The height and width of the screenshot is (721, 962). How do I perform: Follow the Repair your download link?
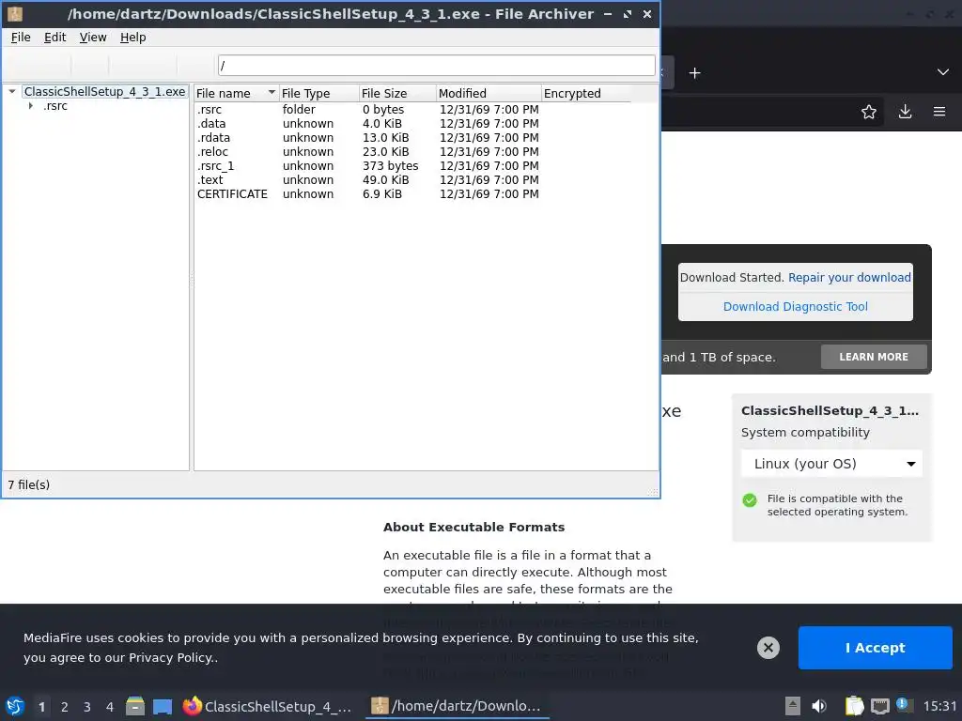[849, 278]
